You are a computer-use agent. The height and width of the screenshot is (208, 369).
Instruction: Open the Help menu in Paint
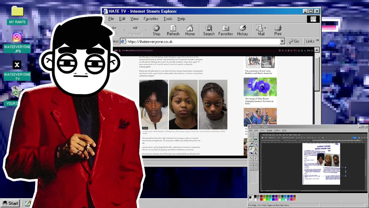tap(284, 130)
